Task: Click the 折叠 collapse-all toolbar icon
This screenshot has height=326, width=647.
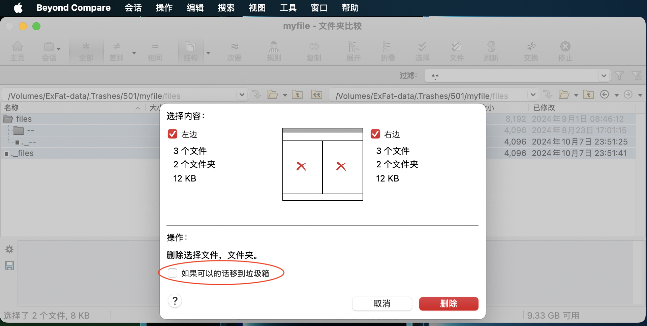Action: point(388,51)
